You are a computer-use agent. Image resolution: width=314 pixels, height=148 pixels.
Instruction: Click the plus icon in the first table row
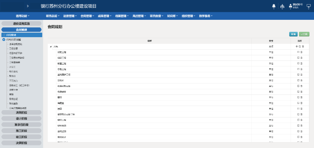297,47
